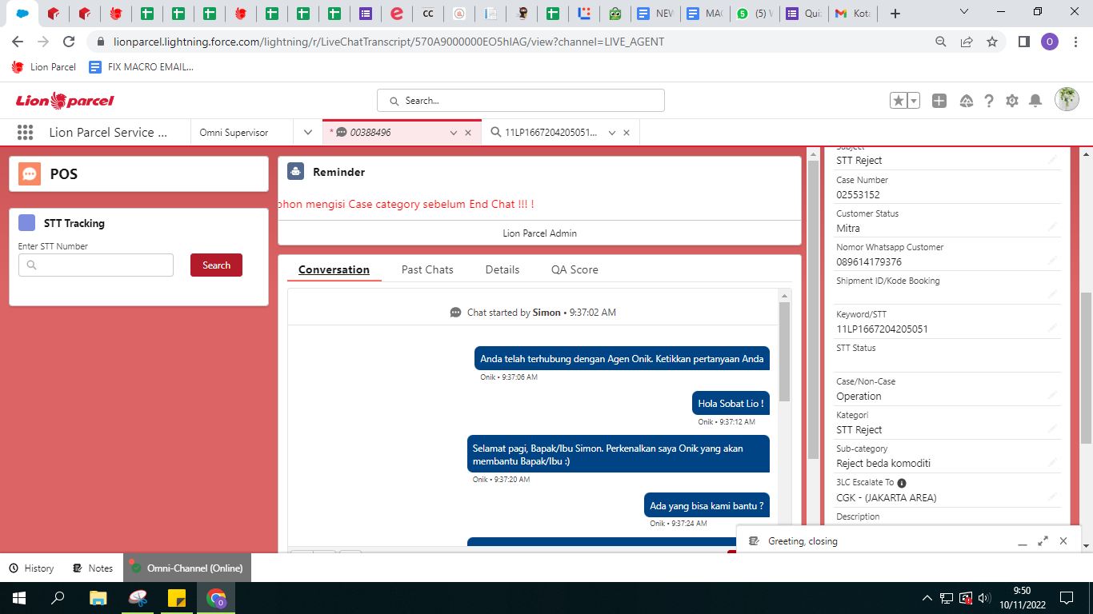Click the Enter STT Number field

click(96, 265)
